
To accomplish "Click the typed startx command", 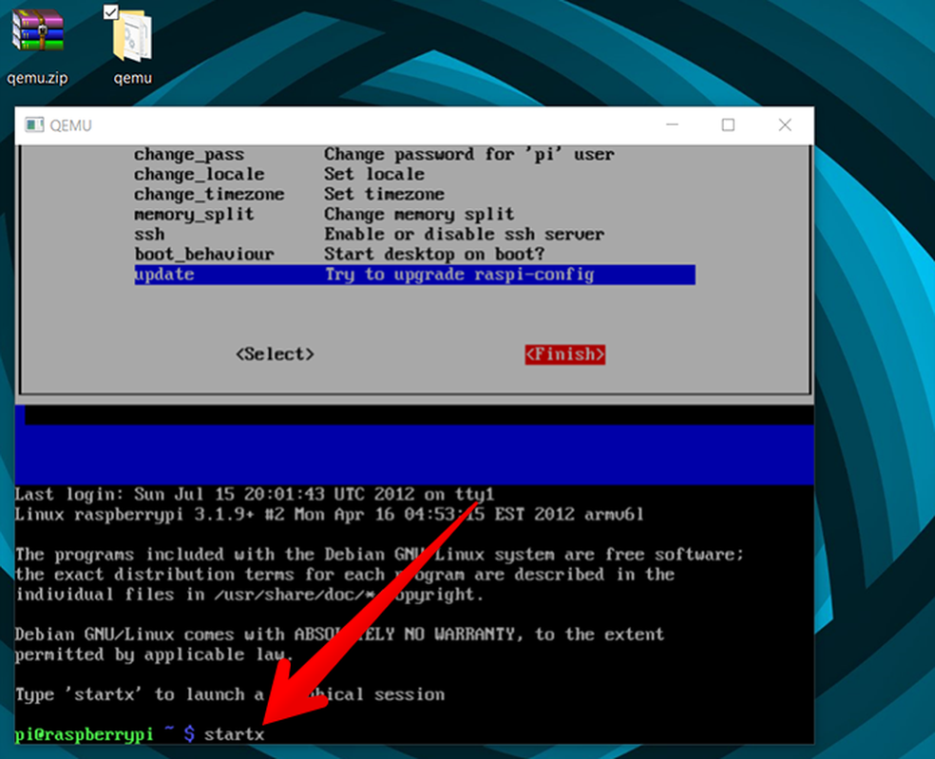I will (235, 734).
